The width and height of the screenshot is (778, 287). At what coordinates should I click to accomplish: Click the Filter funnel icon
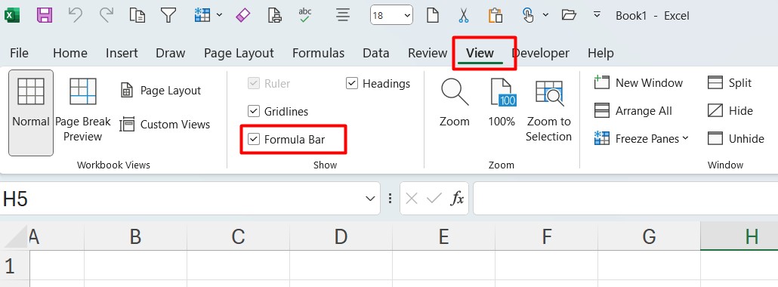(x=168, y=15)
